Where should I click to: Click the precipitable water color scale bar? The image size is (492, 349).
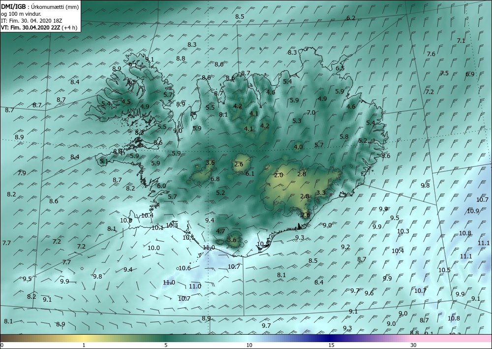246,338
